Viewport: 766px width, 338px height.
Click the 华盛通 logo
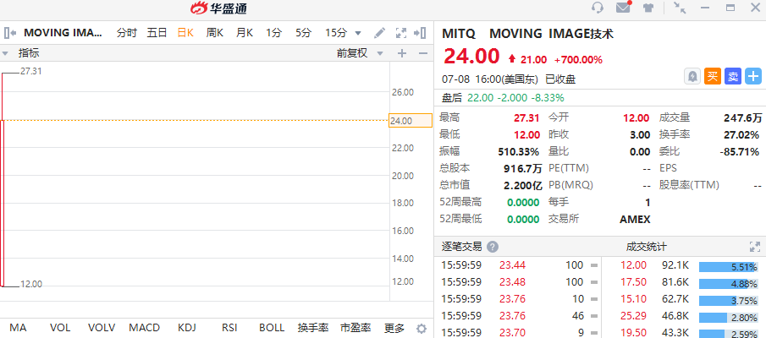click(x=219, y=8)
